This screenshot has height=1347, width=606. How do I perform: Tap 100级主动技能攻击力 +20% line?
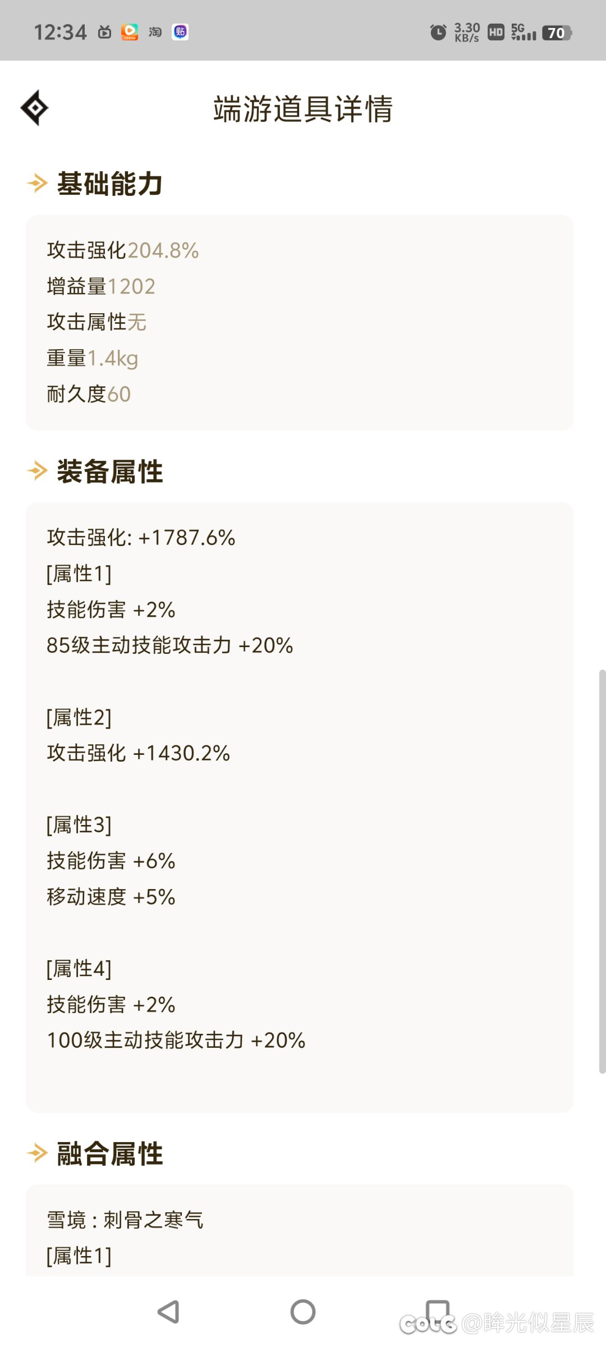pyautogui.click(x=176, y=1040)
